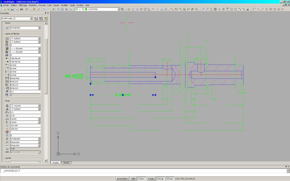Open Print Preview from the toolbar
Image resolution: width=290 pixels, height=181 pixels.
pos(17,9)
